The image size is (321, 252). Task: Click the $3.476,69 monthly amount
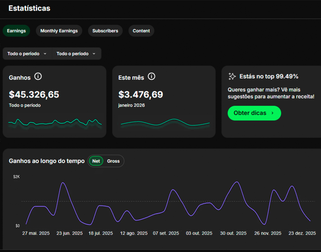click(141, 95)
